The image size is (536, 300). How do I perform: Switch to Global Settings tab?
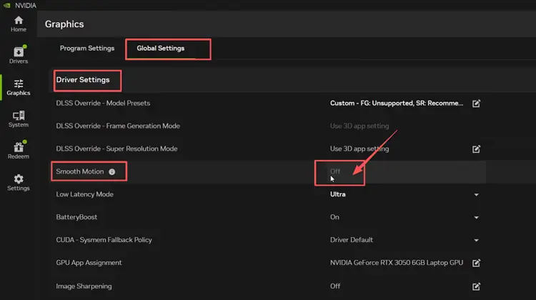(x=161, y=48)
